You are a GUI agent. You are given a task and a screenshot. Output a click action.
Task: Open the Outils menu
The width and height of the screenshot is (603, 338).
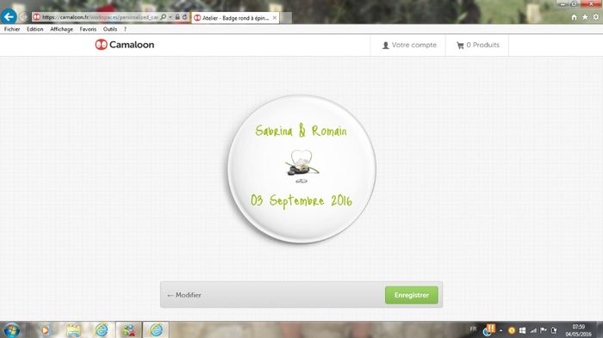click(x=110, y=29)
